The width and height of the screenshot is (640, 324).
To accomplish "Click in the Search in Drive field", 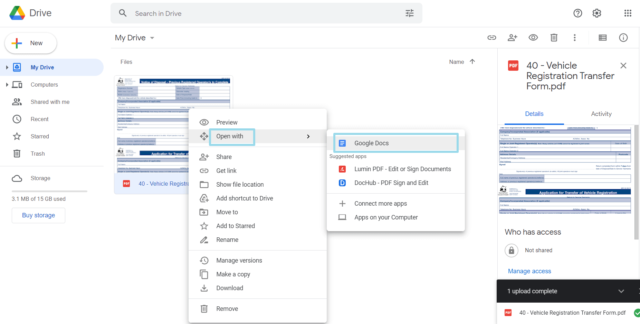I will (266, 13).
